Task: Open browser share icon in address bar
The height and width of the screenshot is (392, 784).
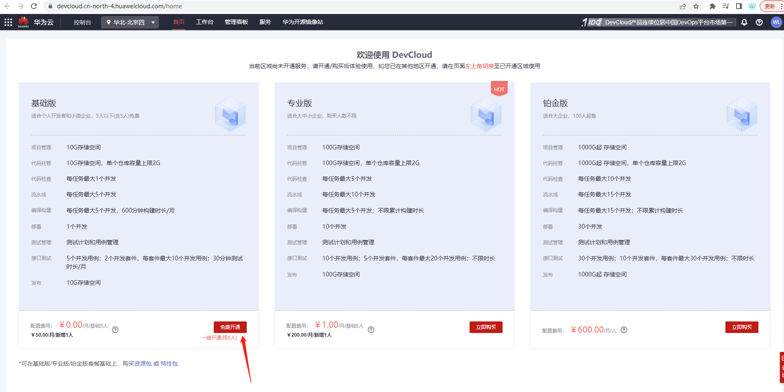Action: coord(683,6)
